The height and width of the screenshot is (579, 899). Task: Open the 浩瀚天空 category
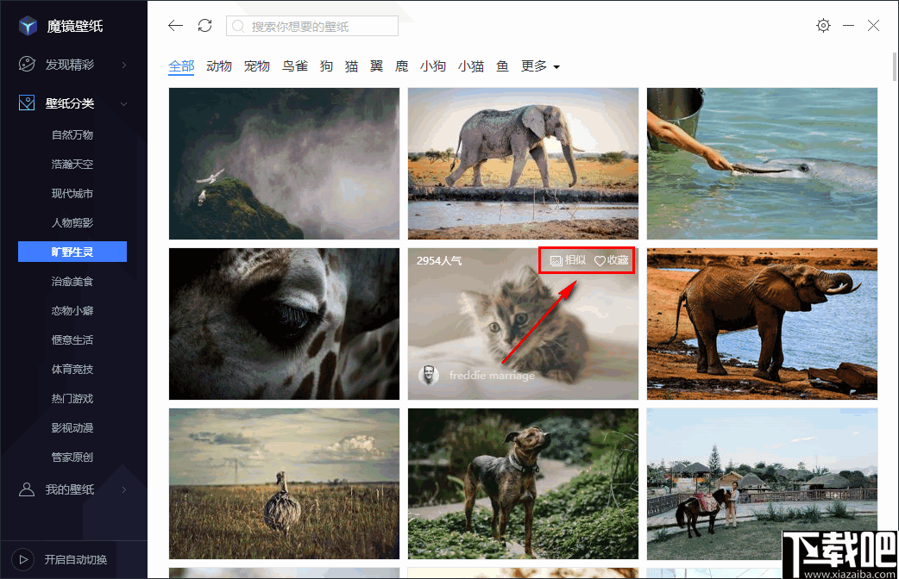point(72,164)
